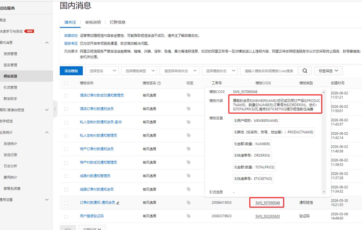Image resolution: width=362 pixels, height=230 pixels.
Task: Check the box for 特产付款成功通知管理员
Action: point(66,163)
